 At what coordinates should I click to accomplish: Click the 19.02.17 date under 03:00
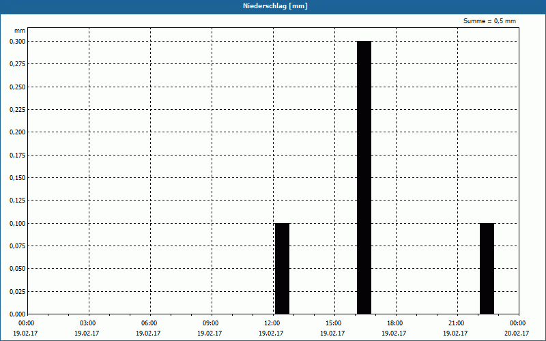click(87, 333)
